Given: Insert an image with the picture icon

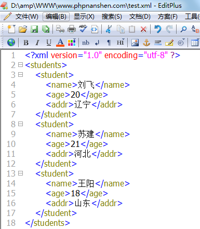Looking at the screenshot, I should [135, 43].
